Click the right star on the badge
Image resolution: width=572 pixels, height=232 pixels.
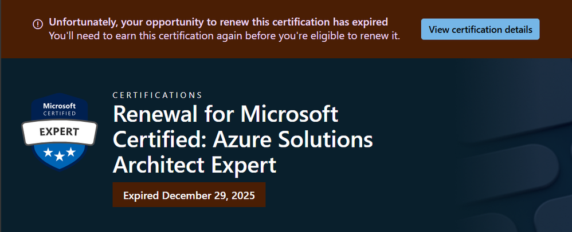(70, 153)
